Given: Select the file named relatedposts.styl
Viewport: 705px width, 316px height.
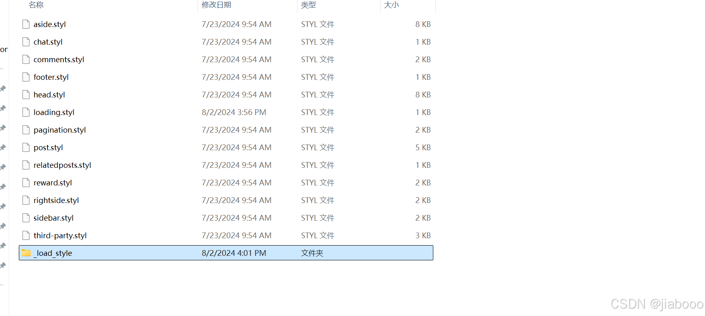Looking at the screenshot, I should (62, 165).
